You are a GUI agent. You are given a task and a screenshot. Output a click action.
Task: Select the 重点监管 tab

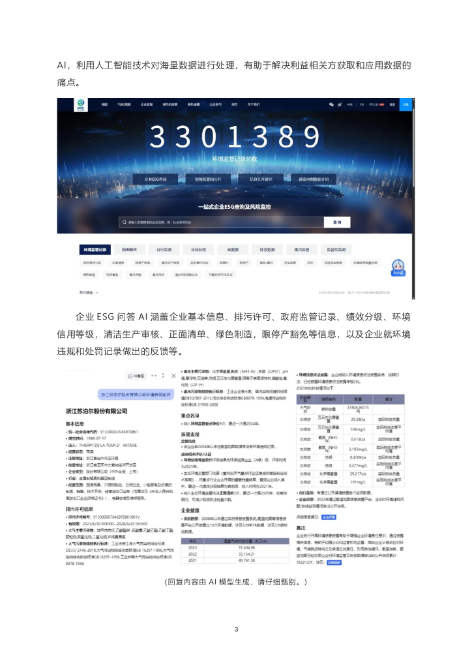click(x=302, y=250)
